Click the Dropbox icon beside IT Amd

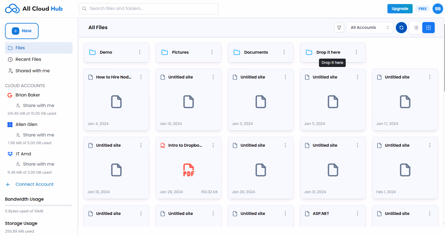pos(10,154)
